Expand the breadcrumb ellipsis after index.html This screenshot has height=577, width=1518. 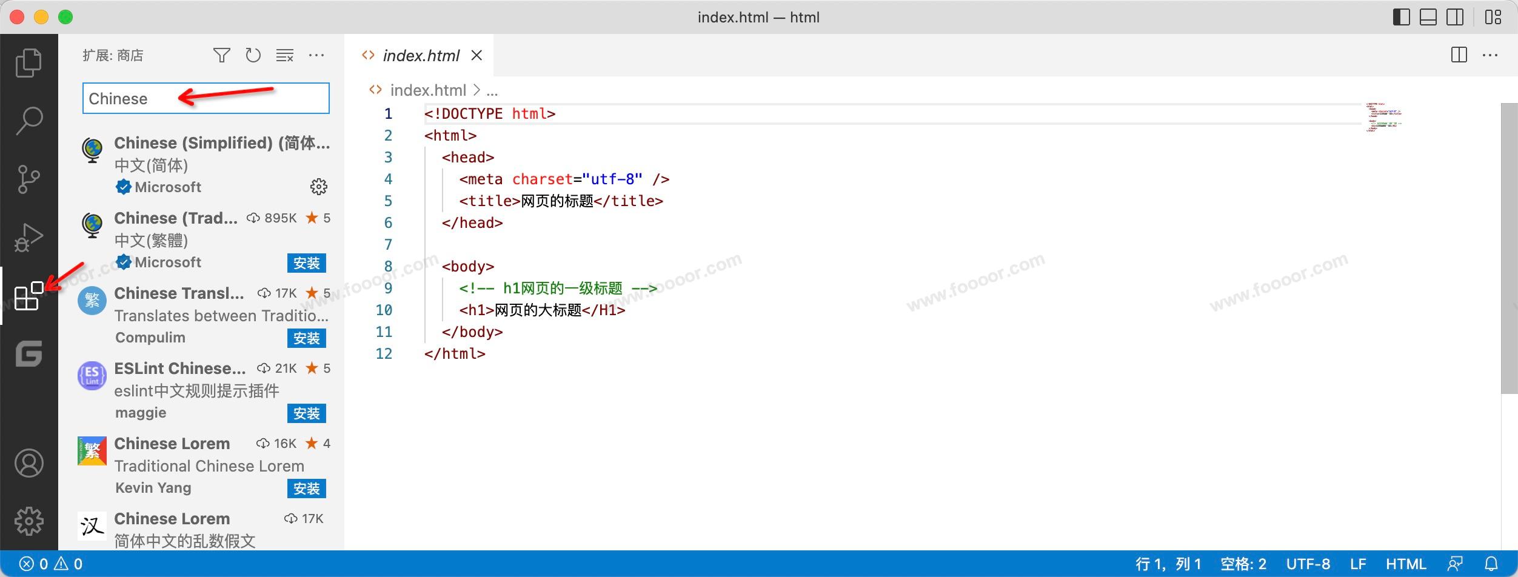pos(492,91)
